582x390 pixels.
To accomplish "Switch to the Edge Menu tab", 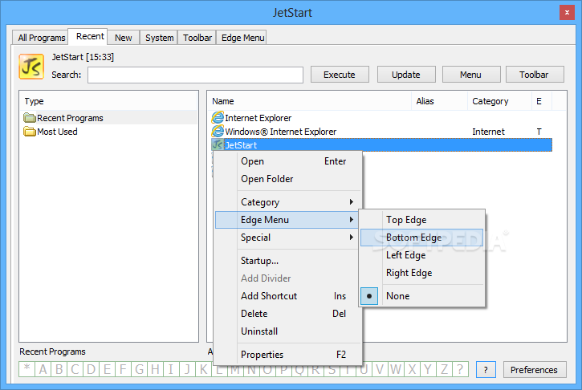I will [242, 38].
